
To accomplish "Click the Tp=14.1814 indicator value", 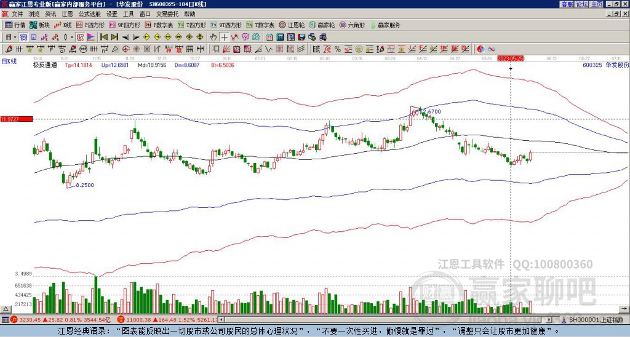I will (x=78, y=65).
